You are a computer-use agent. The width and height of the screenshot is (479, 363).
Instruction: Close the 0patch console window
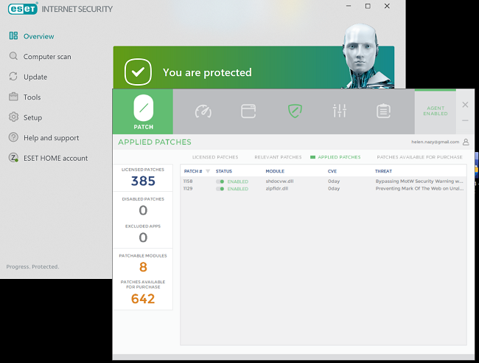(x=465, y=105)
